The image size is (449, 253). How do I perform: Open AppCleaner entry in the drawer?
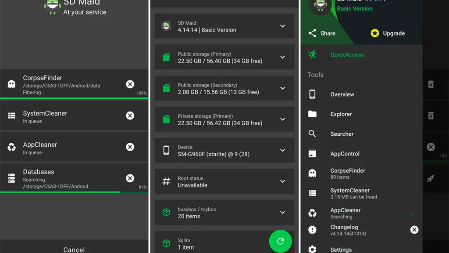(x=362, y=213)
